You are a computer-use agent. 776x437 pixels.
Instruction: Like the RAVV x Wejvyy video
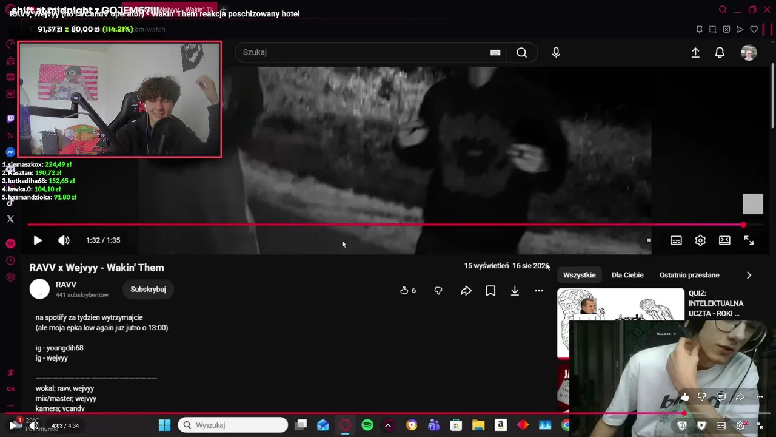[408, 291]
